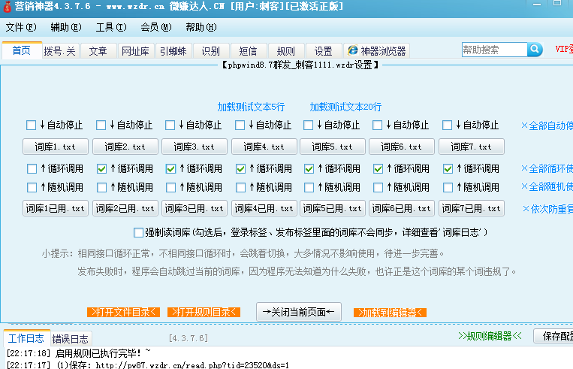Click the 词库2.txt button
573x369 pixels.
[x=125, y=147]
